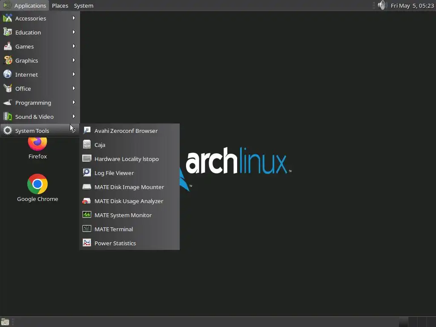Screen dimensions: 436x327
Task: Expand the Internet submenu arrow
Action: 74,74
